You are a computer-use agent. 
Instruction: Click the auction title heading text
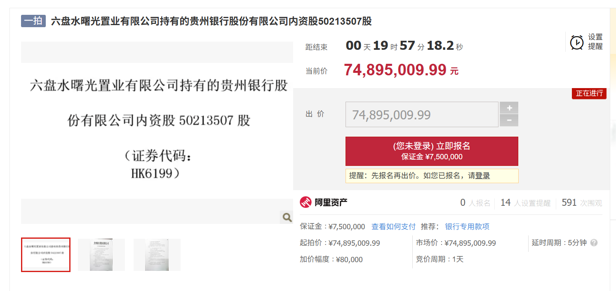[x=212, y=21]
